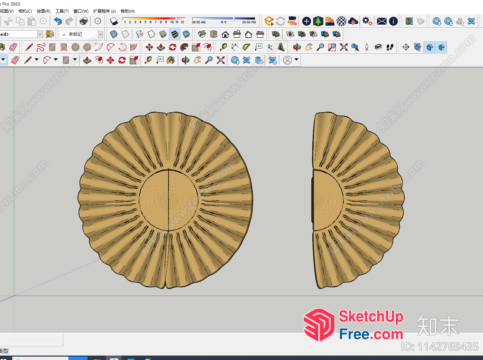Viewport: 483px width, 360px height.
Task: Toggle Display Section Fill
Action: [x=441, y=47]
